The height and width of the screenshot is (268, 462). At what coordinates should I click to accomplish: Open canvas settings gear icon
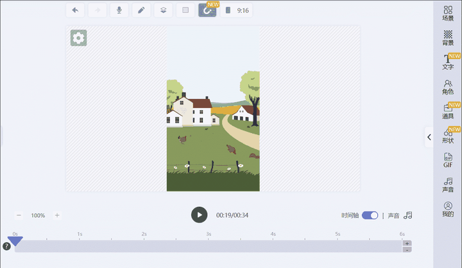[x=78, y=39]
